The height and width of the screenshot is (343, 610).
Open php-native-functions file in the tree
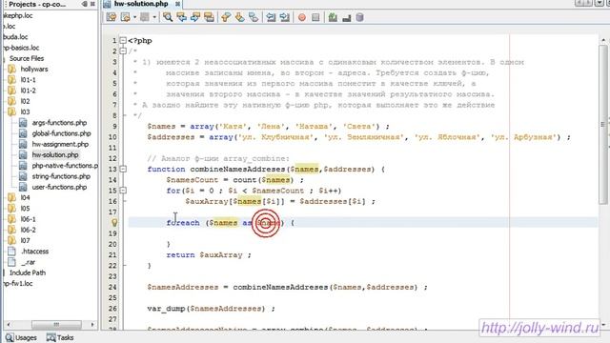65,165
